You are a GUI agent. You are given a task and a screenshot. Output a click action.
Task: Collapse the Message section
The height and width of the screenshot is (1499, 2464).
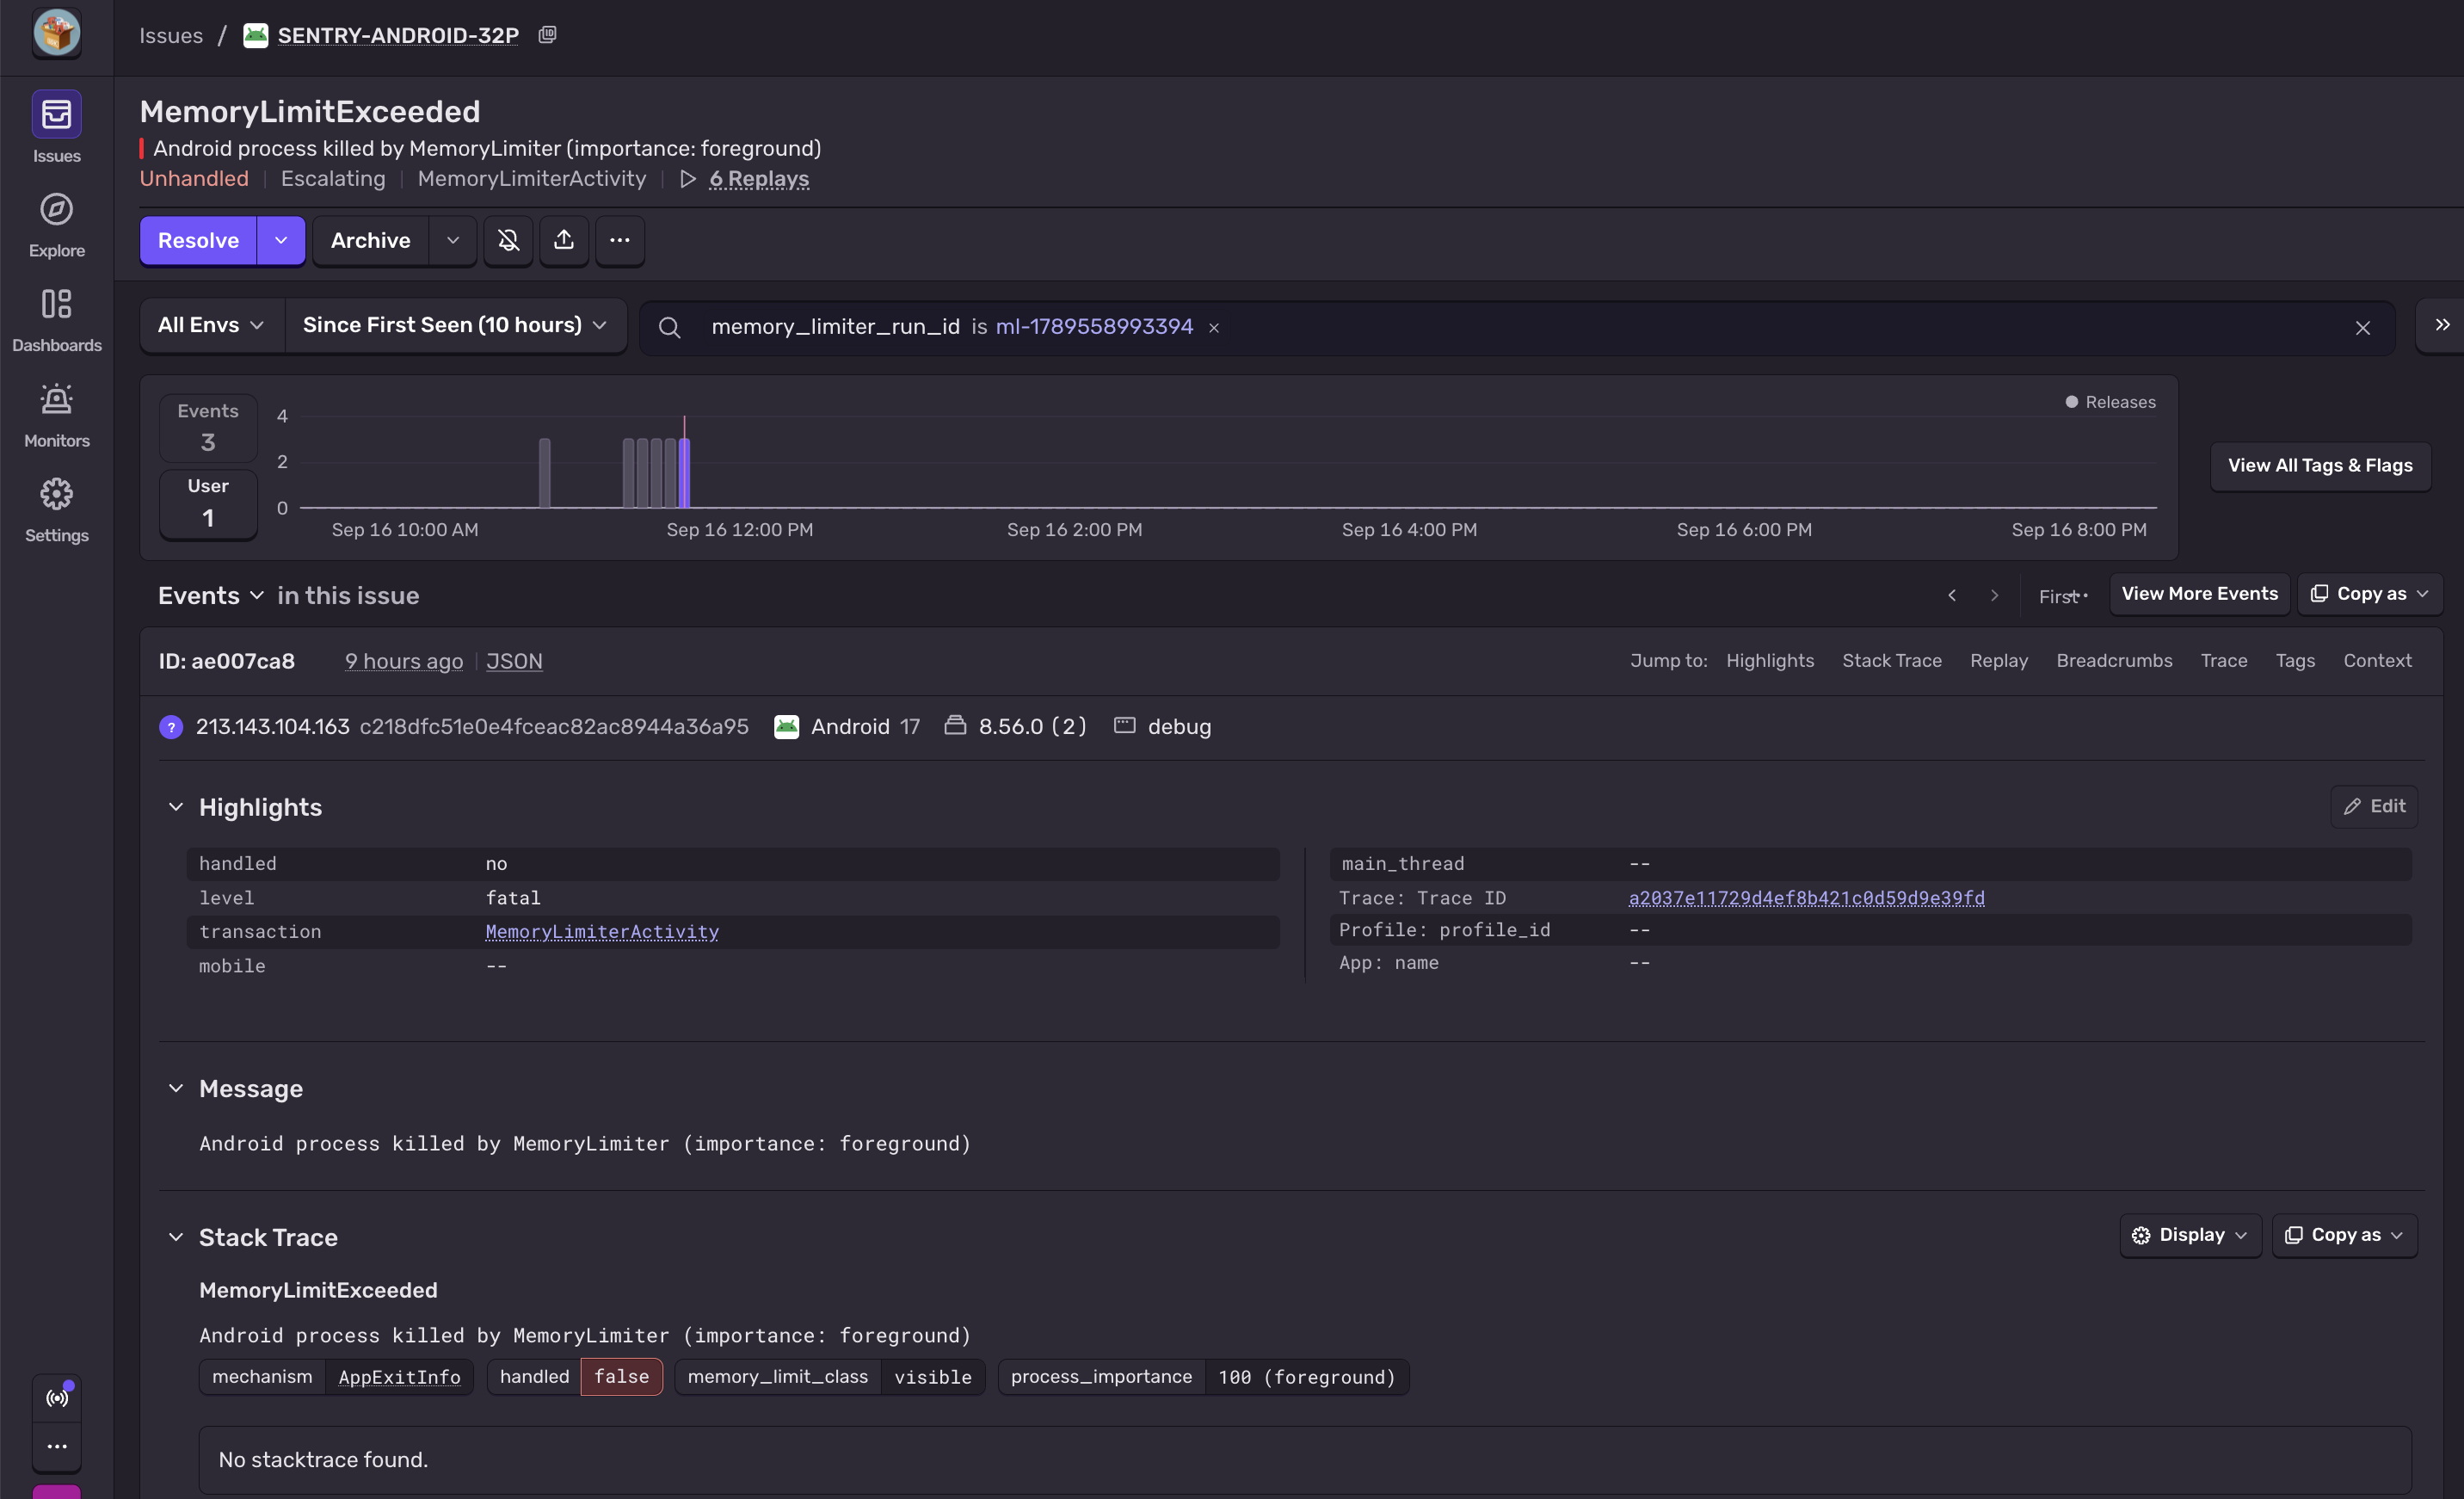coord(176,1088)
